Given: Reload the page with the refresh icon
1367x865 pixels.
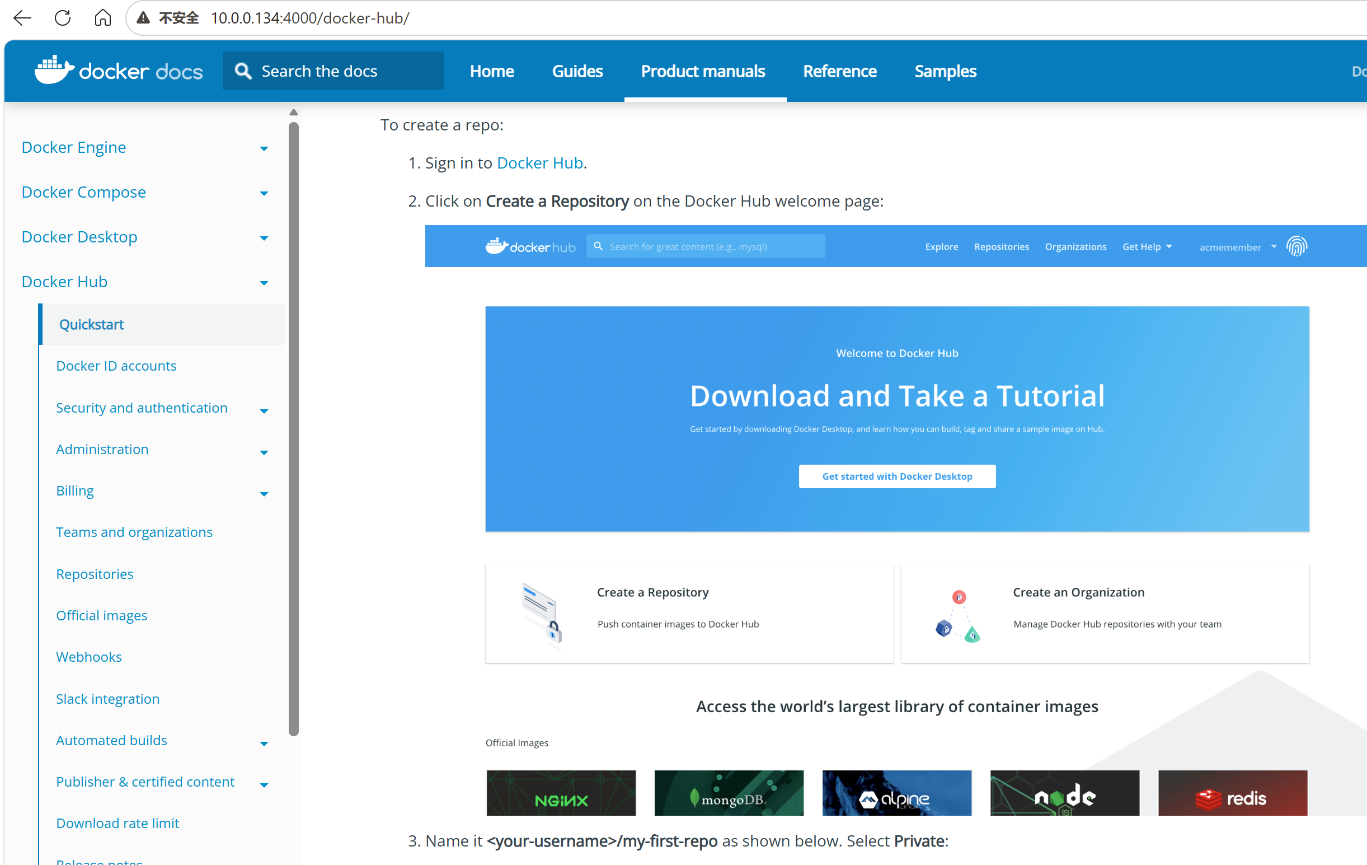Looking at the screenshot, I should (x=63, y=18).
